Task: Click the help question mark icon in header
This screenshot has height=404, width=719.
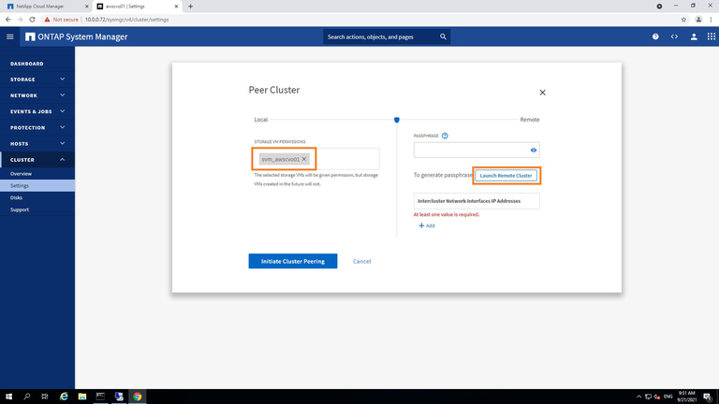Action: 655,36
